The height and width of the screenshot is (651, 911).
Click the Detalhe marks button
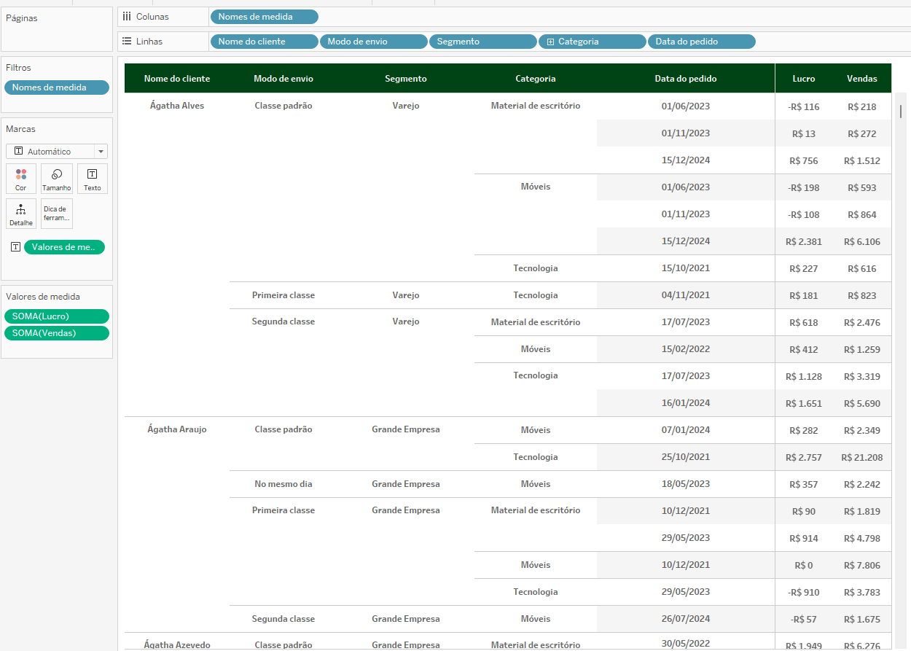[20, 214]
